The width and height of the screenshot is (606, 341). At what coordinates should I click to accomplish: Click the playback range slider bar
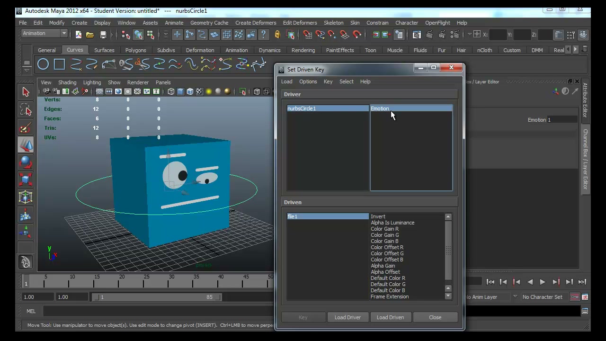point(157,297)
